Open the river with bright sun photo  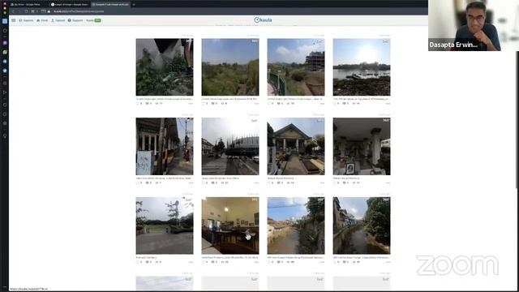(362, 67)
